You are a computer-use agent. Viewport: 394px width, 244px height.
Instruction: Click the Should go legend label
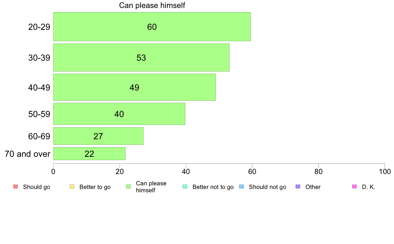pos(36,187)
